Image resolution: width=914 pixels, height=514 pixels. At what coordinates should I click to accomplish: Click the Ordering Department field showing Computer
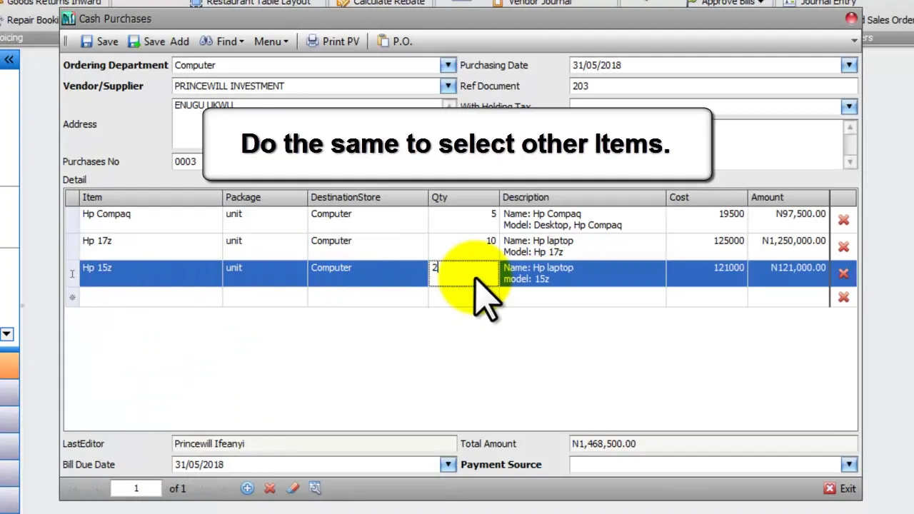[306, 65]
